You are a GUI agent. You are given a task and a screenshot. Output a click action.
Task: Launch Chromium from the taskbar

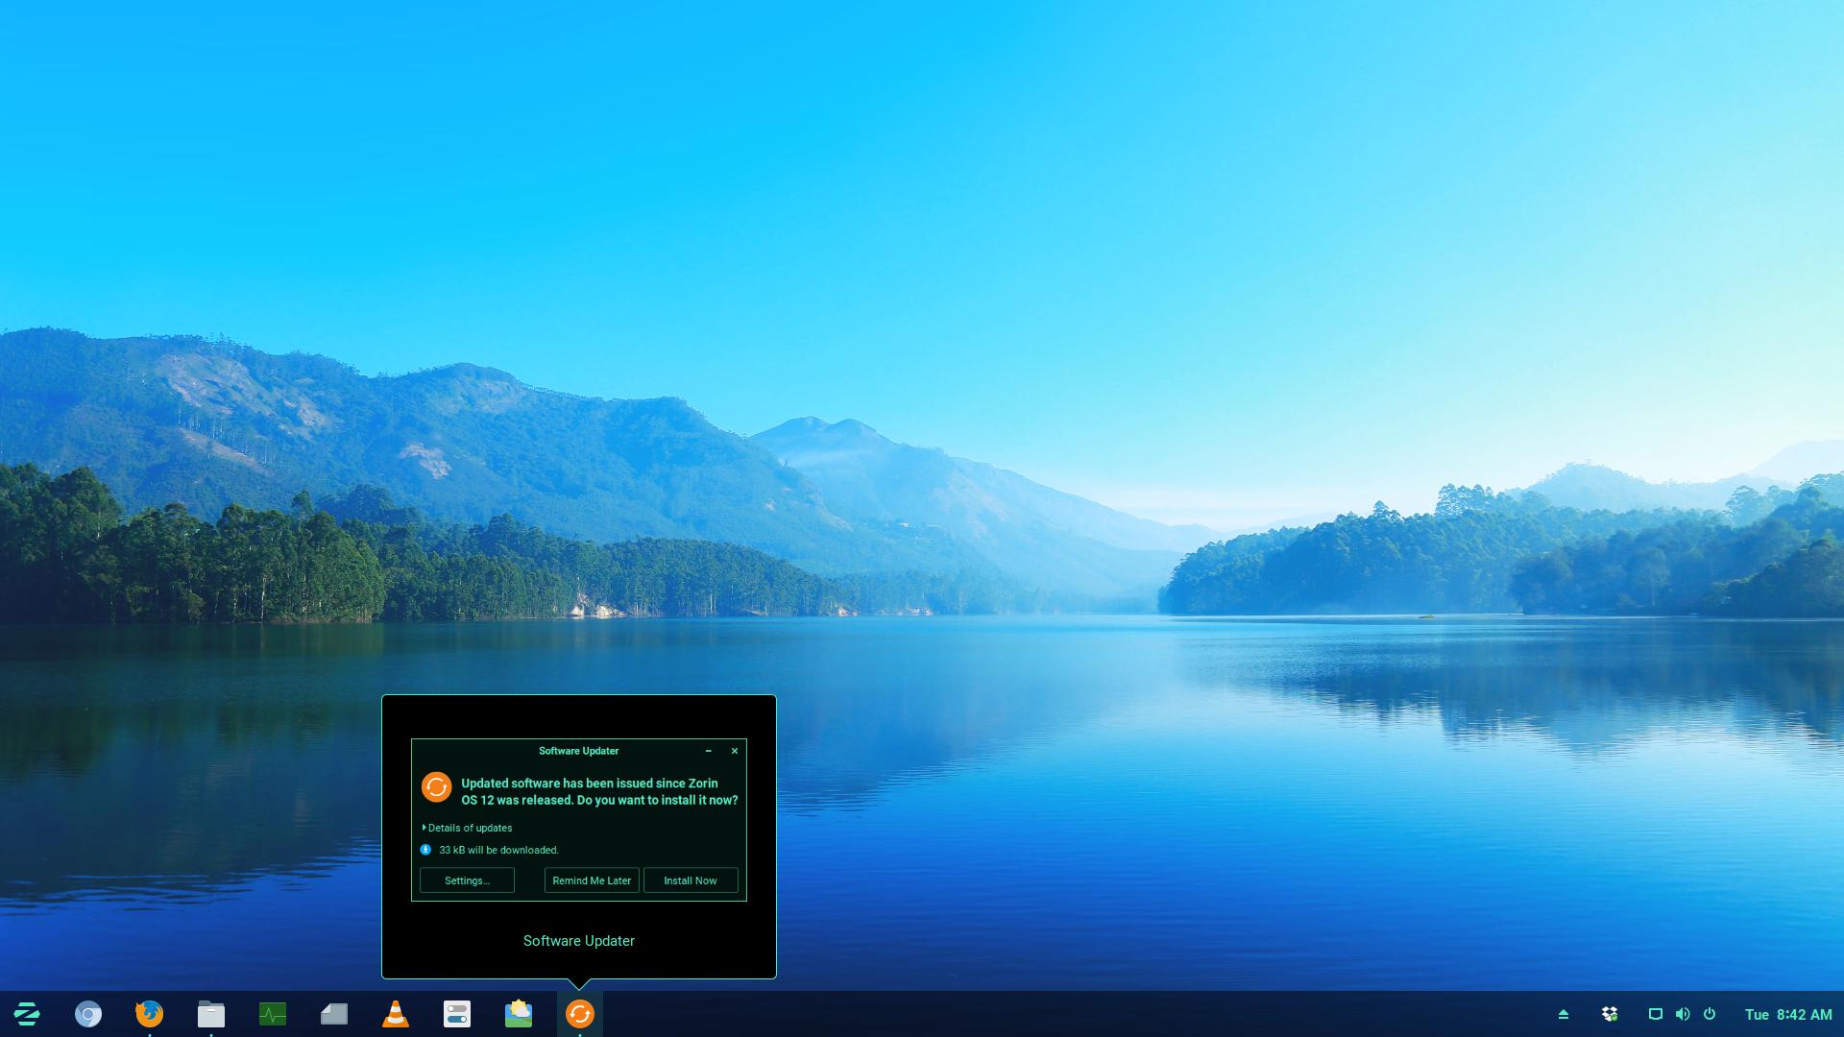[88, 1014]
